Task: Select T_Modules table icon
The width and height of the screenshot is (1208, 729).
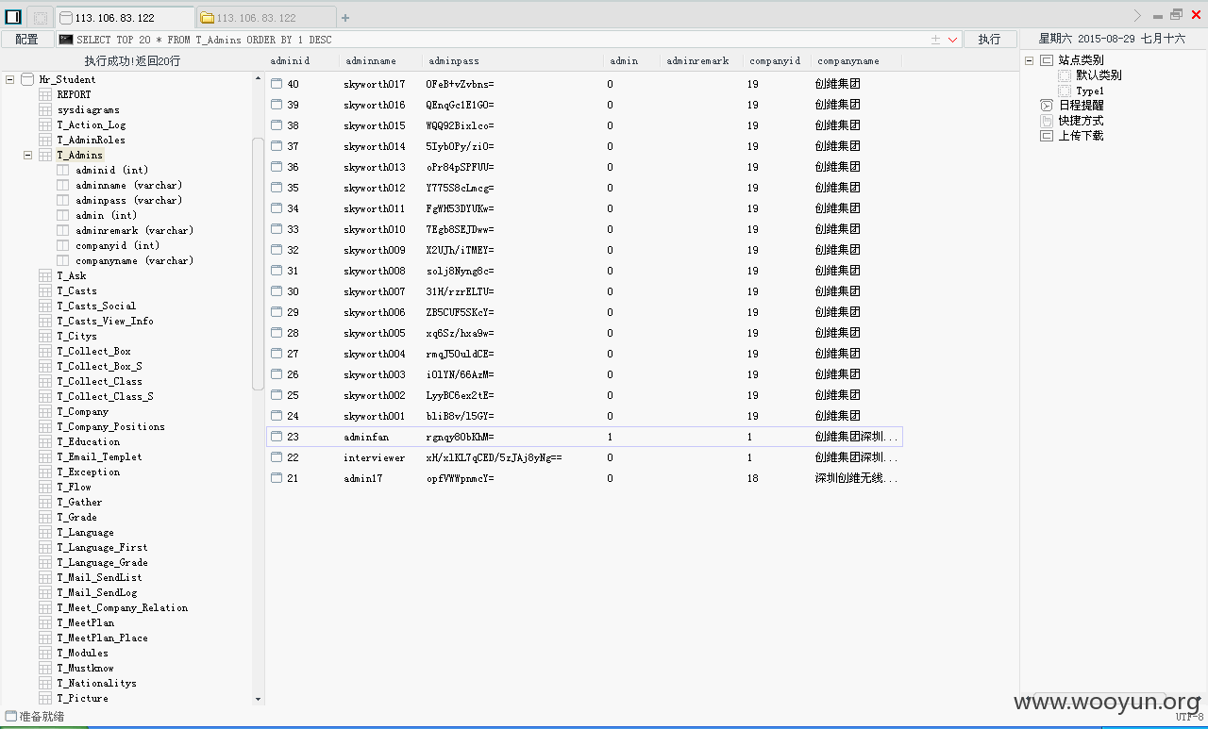Action: pyautogui.click(x=45, y=653)
